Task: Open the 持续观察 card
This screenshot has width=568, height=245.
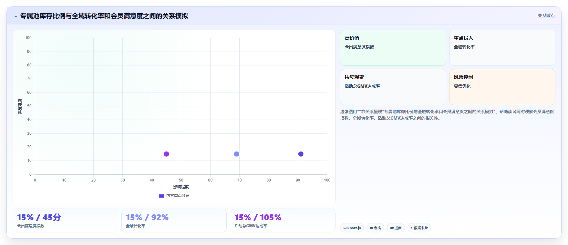Action: [393, 87]
